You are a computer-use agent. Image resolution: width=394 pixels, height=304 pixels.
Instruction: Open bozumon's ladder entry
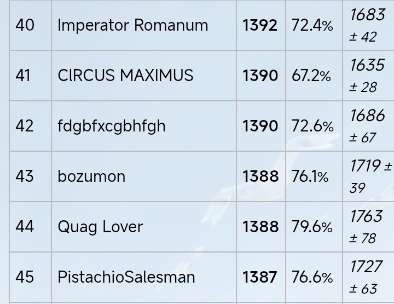point(91,176)
